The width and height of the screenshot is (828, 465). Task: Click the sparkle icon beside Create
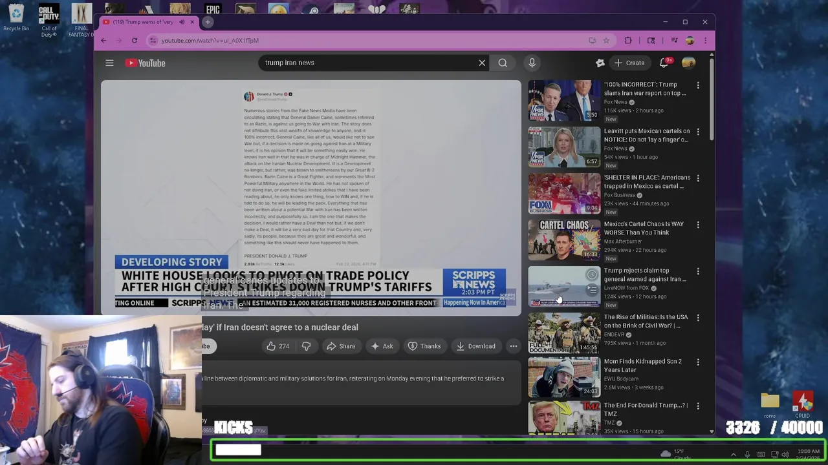[600, 63]
